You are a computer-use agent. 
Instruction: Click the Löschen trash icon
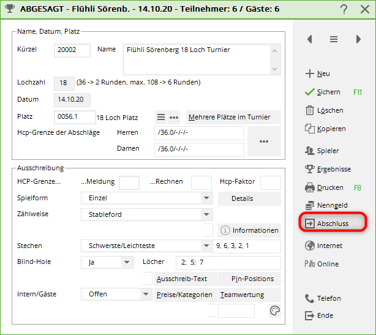coord(309,110)
